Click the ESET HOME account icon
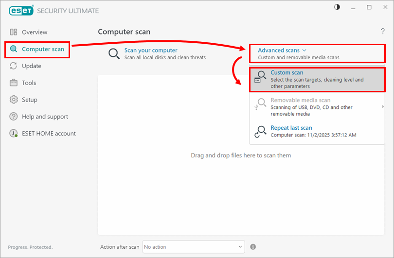This screenshot has height=258, width=394. pyautogui.click(x=14, y=134)
